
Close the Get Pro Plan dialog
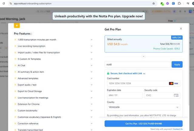coord(181,29)
